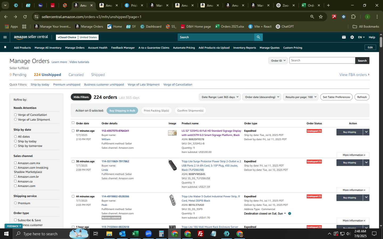
Task: Apply the Premium unshipped quick filter
Action: [x=66, y=84]
